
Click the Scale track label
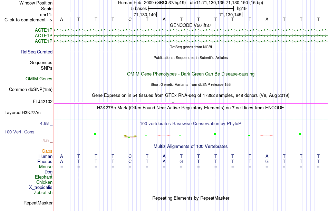coord(47,9)
